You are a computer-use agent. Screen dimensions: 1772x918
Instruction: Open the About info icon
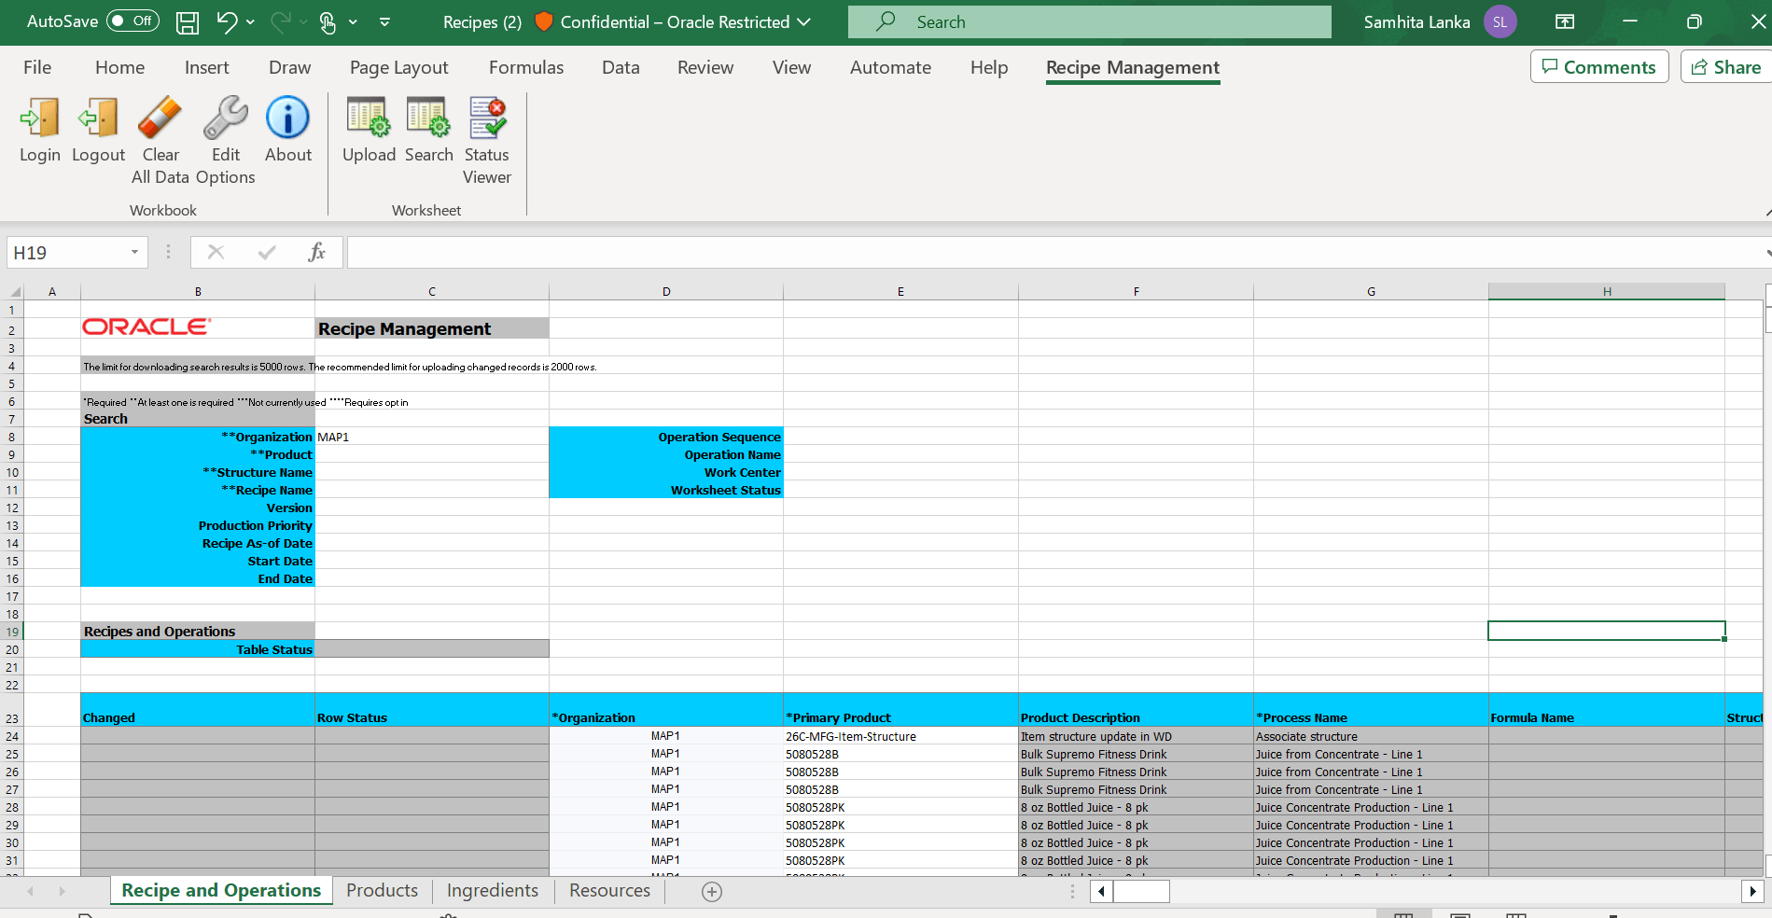[x=287, y=118]
